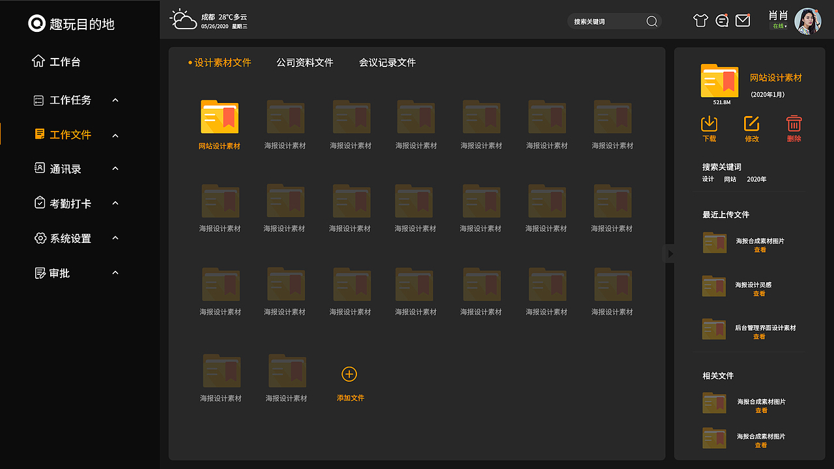834x469 pixels.
Task: Click the （2020年1月） date label
Action: 768,94
